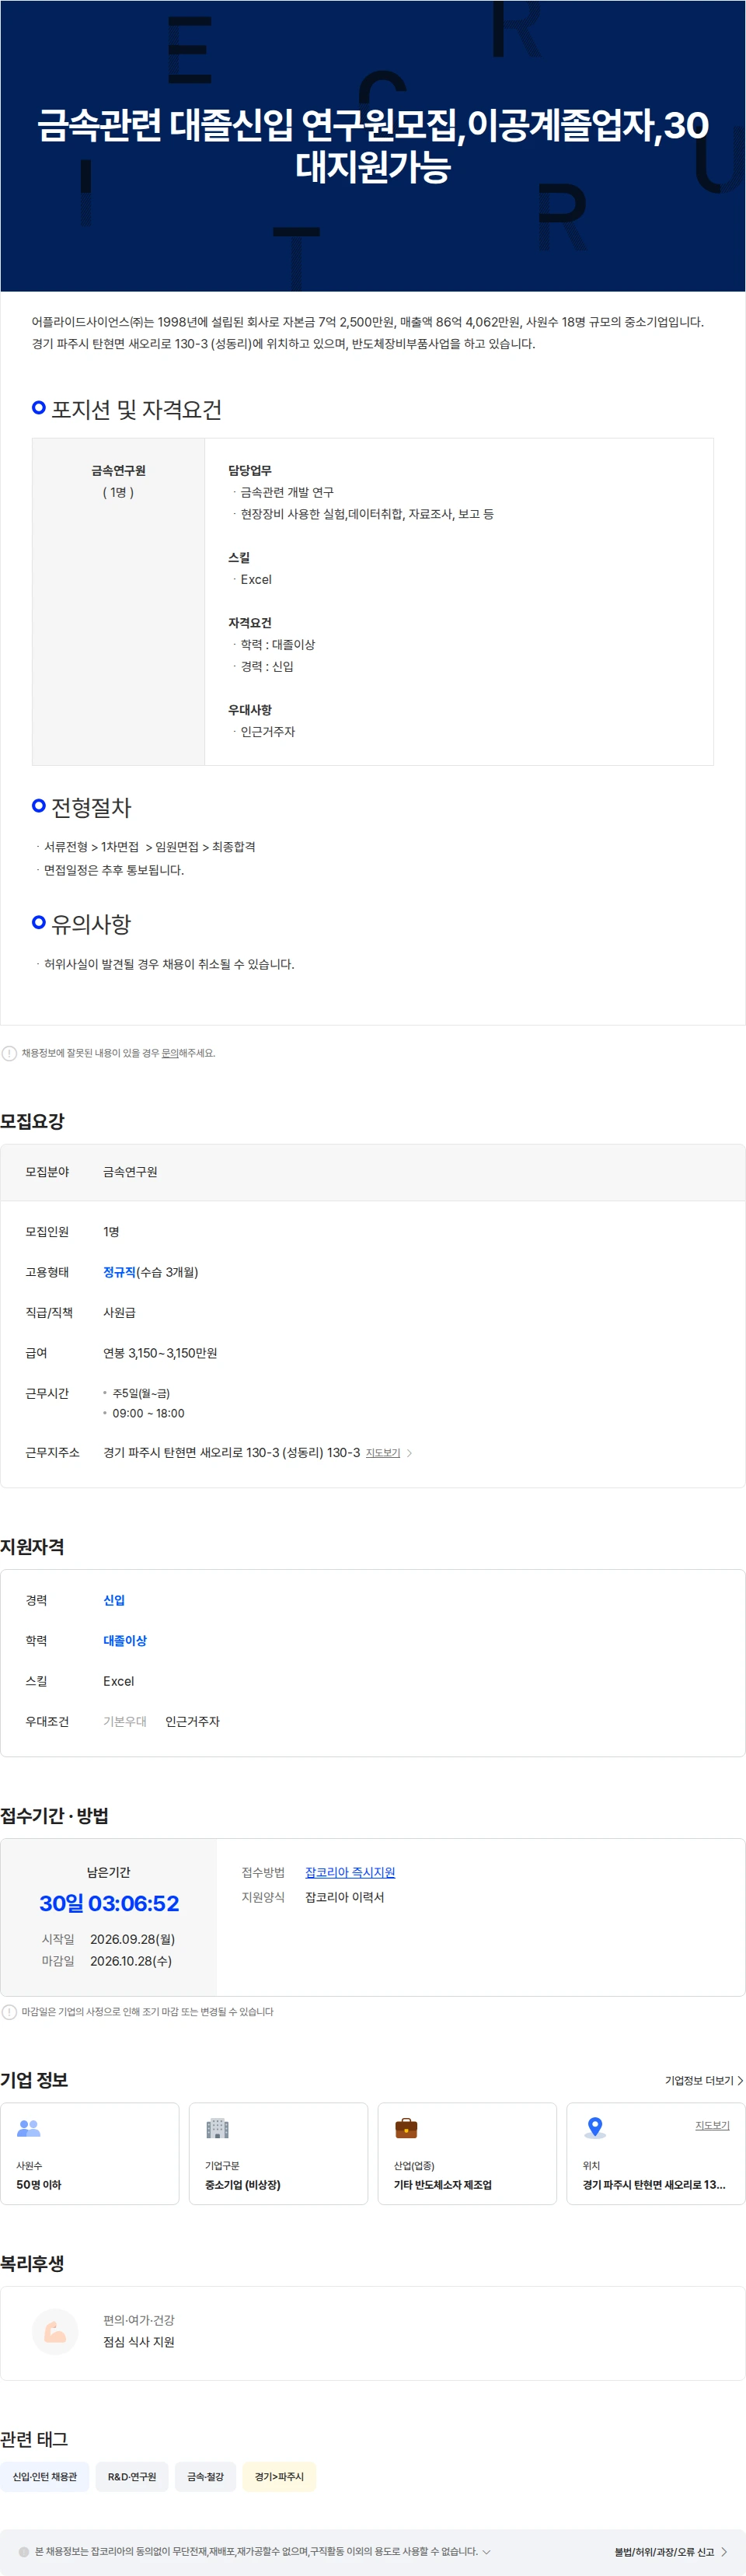
Task: Click the 금속연구원 value in 모집분야 row
Action: (130, 1172)
